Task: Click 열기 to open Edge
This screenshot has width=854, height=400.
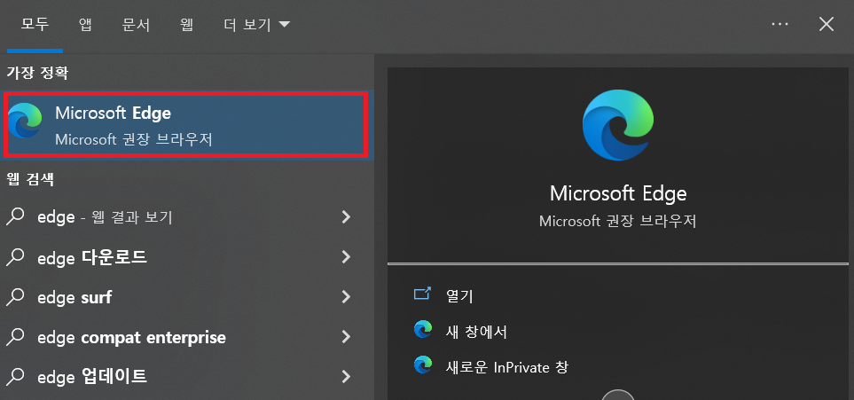Action: point(459,296)
